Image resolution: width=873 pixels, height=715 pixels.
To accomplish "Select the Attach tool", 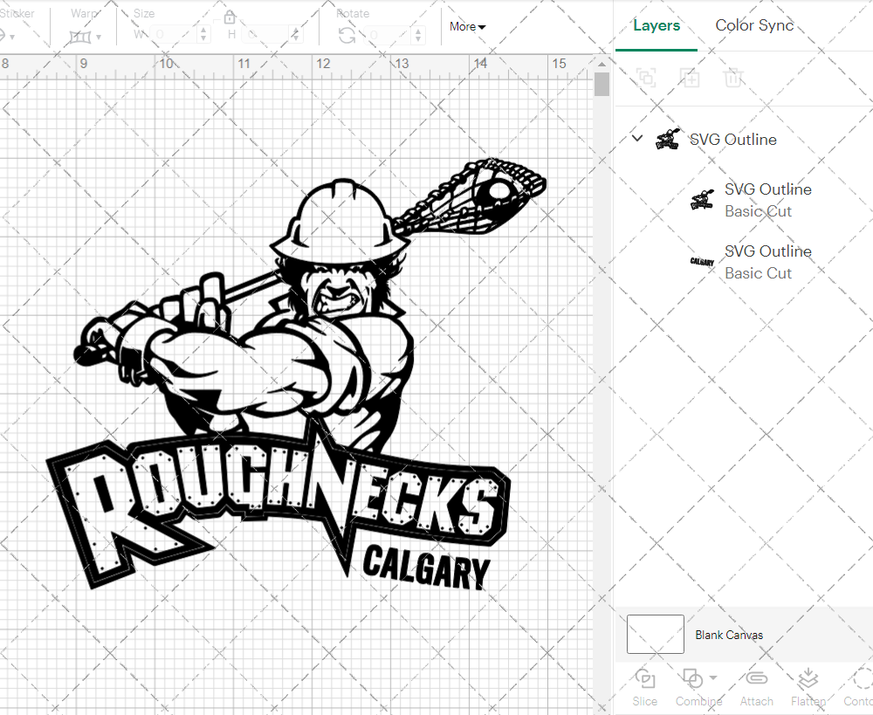I will pyautogui.click(x=756, y=678).
